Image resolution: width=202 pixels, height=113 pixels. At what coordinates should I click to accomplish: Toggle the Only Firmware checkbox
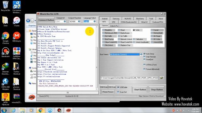tap(145, 56)
